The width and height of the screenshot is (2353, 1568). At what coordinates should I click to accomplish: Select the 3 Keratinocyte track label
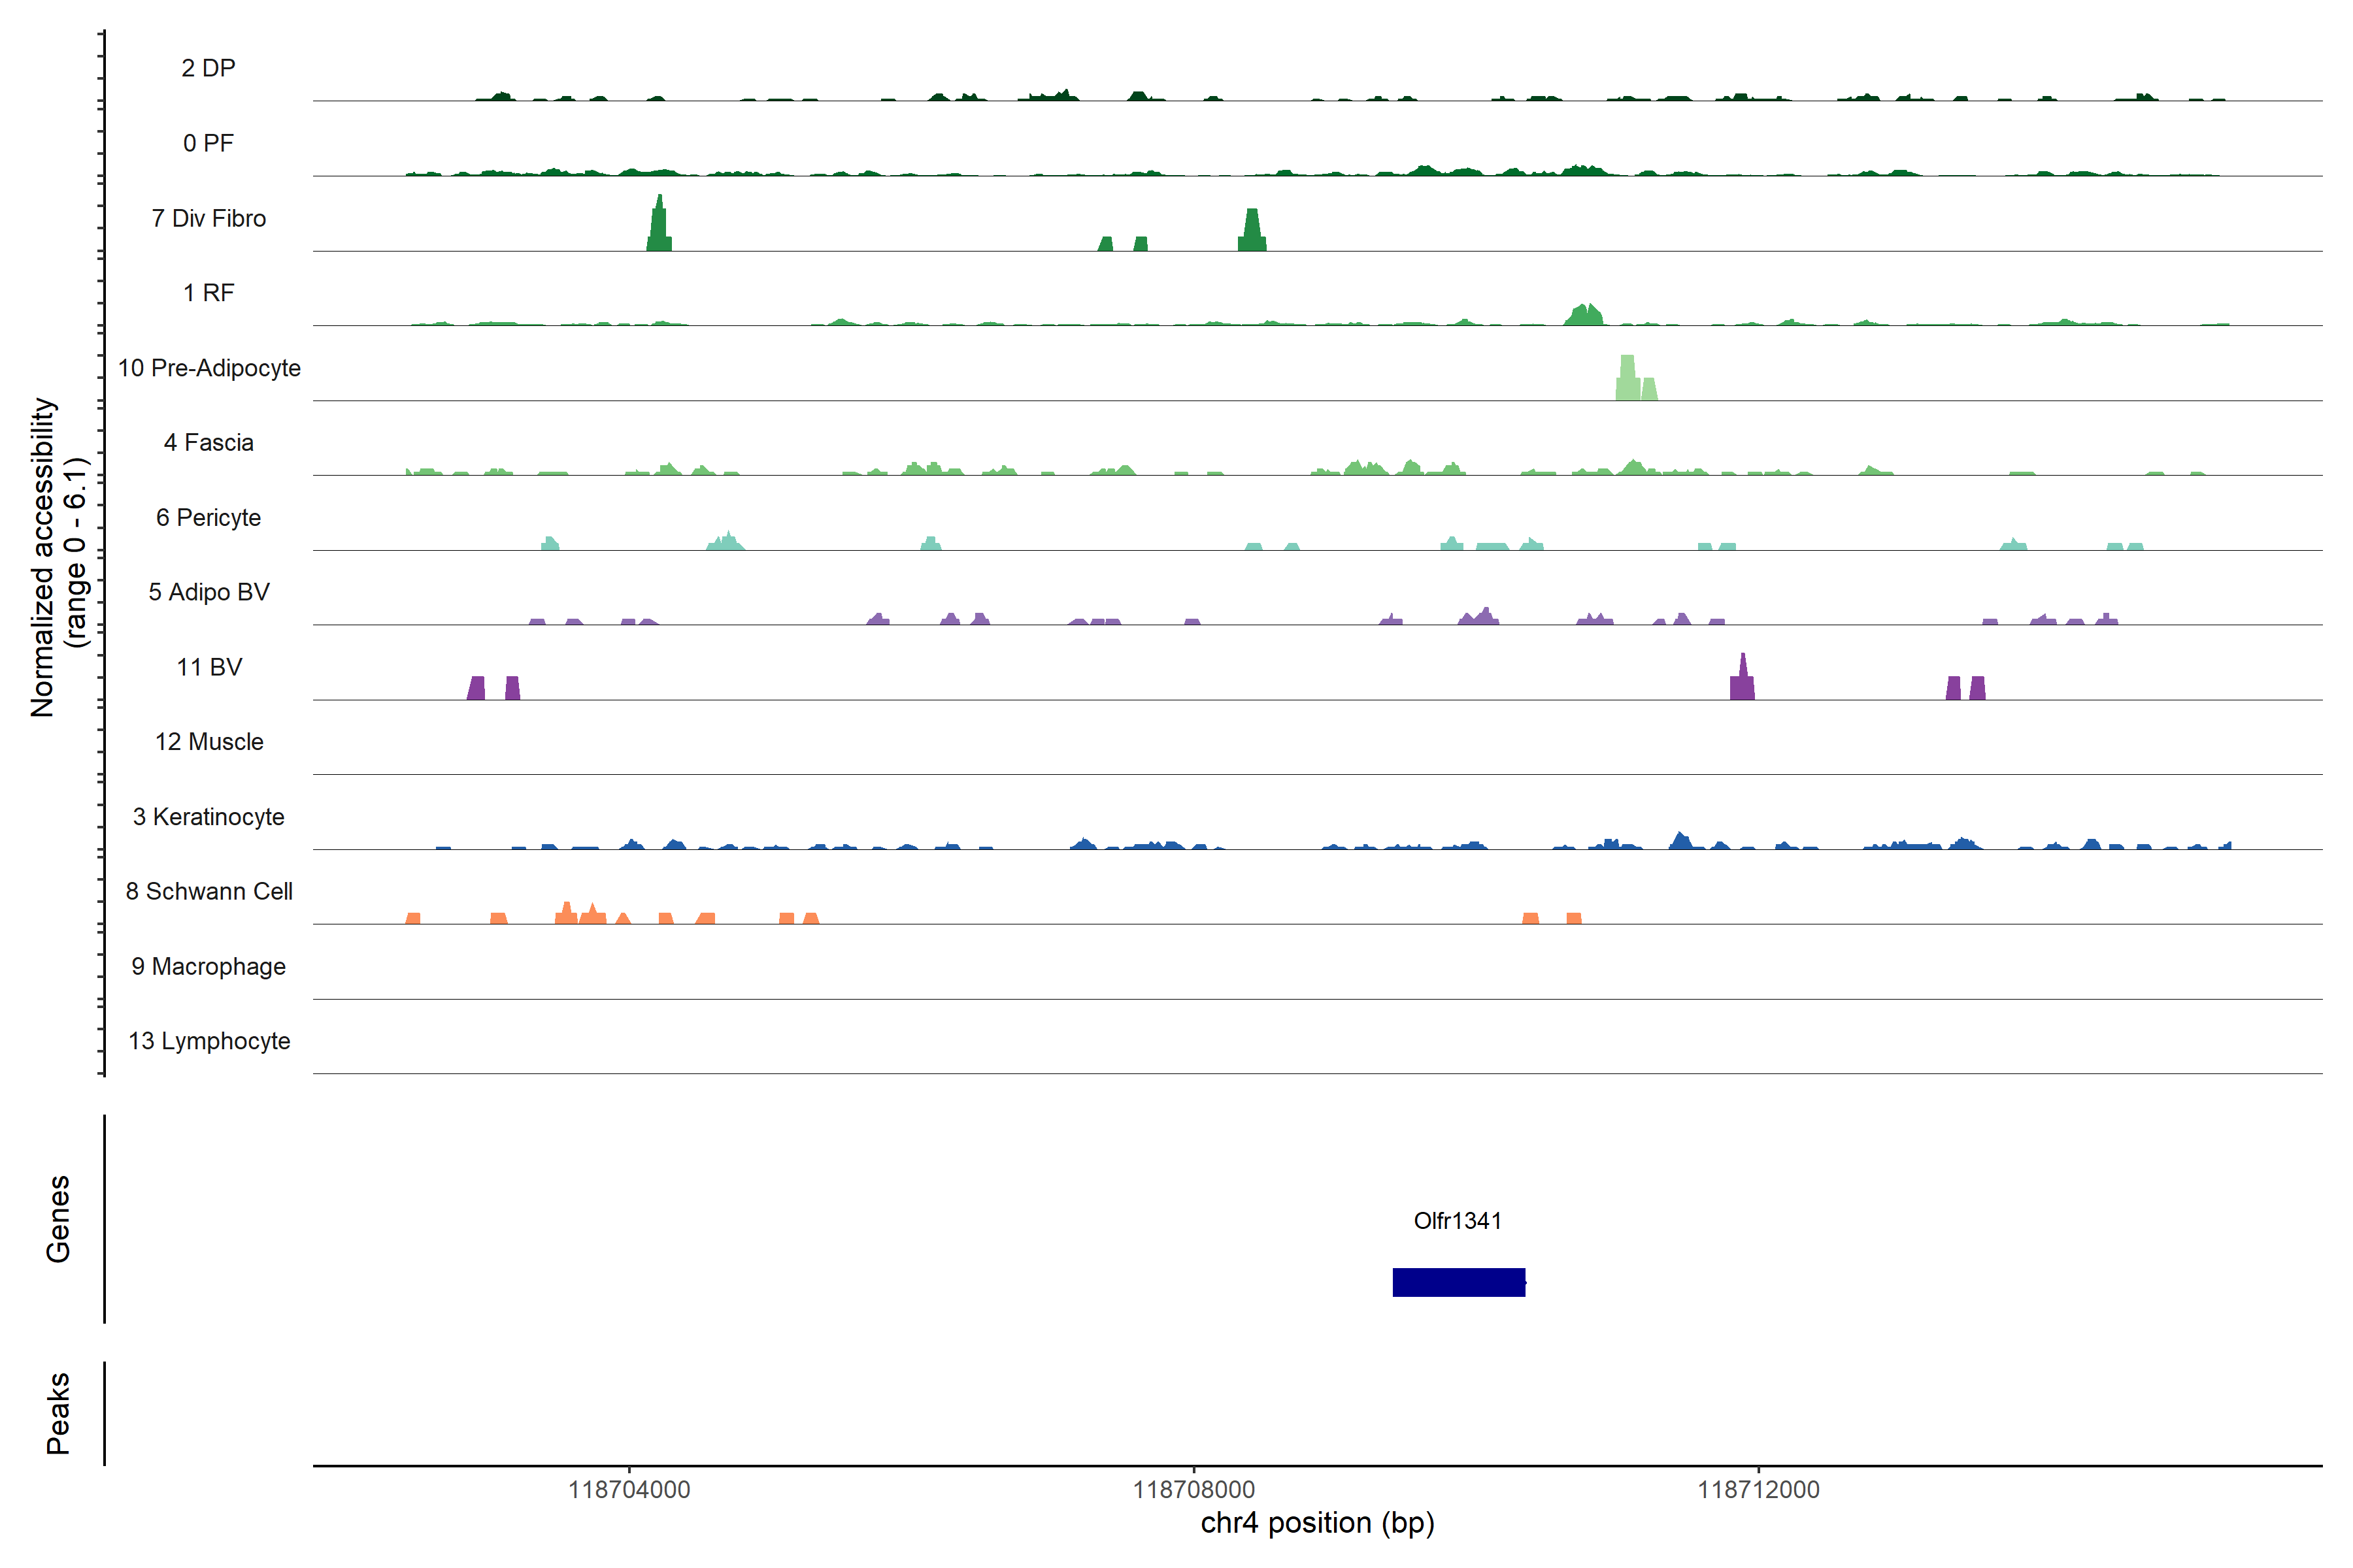point(208,817)
